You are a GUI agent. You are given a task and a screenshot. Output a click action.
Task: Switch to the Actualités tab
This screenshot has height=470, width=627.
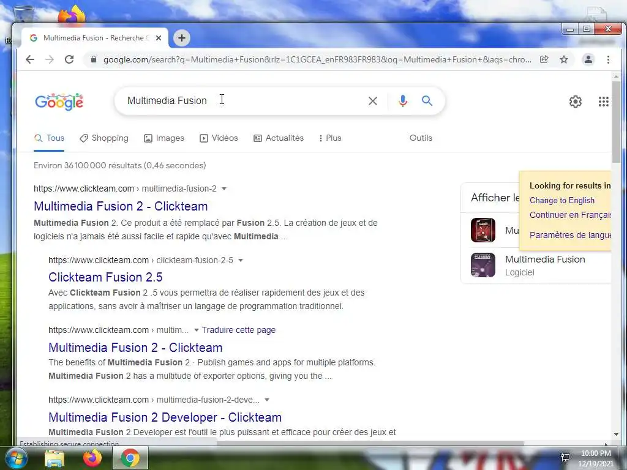pos(279,138)
